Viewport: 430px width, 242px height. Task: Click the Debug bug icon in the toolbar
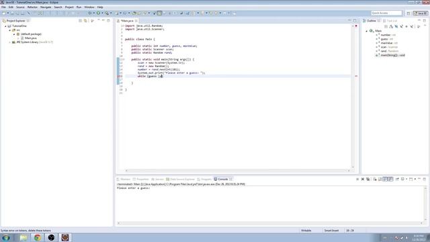(x=89, y=13)
